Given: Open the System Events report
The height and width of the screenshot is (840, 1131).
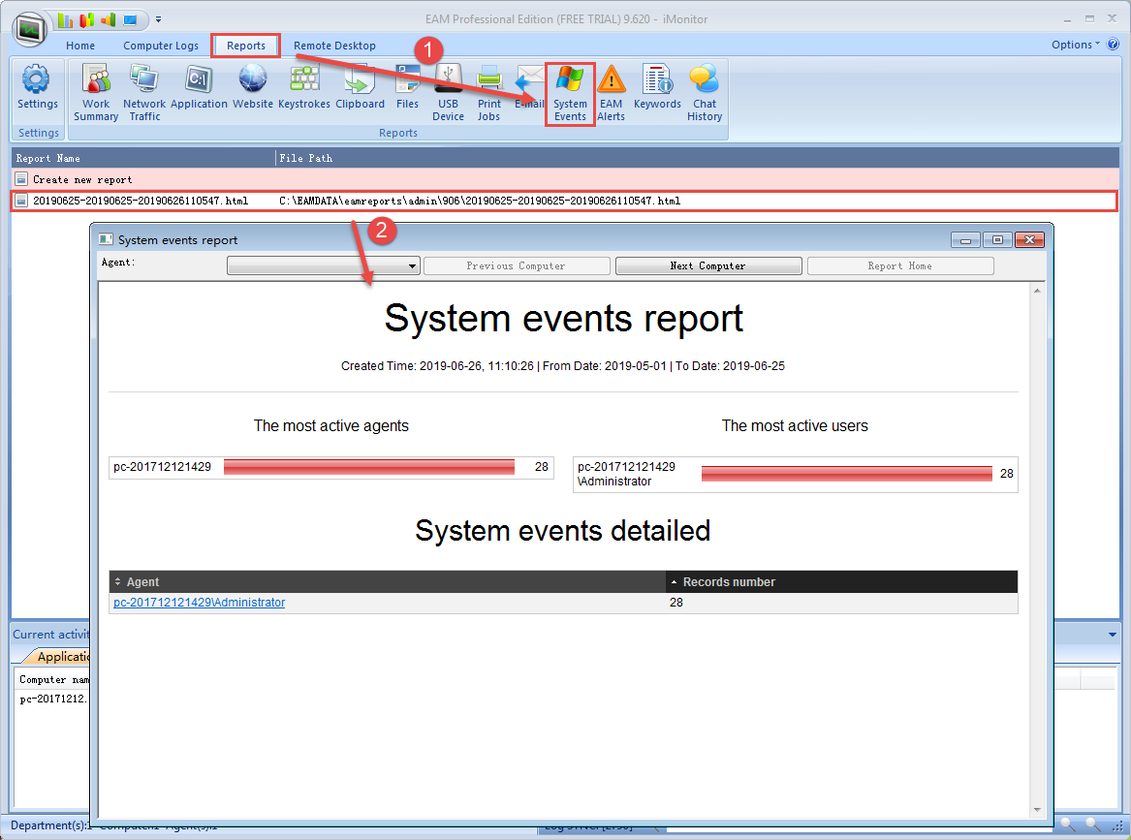Looking at the screenshot, I should (x=570, y=92).
